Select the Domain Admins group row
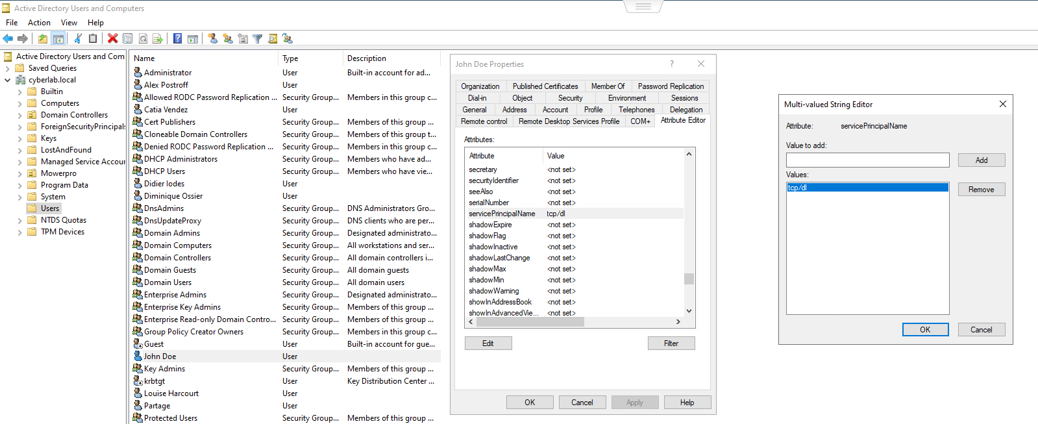The image size is (1038, 424). [x=172, y=233]
